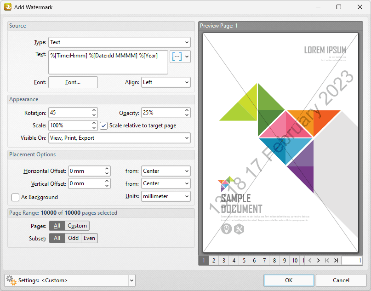
Task: Decrease Rotation value with down arrow
Action: coord(94,115)
